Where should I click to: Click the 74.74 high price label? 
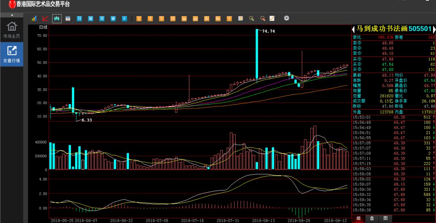pyautogui.click(x=268, y=31)
